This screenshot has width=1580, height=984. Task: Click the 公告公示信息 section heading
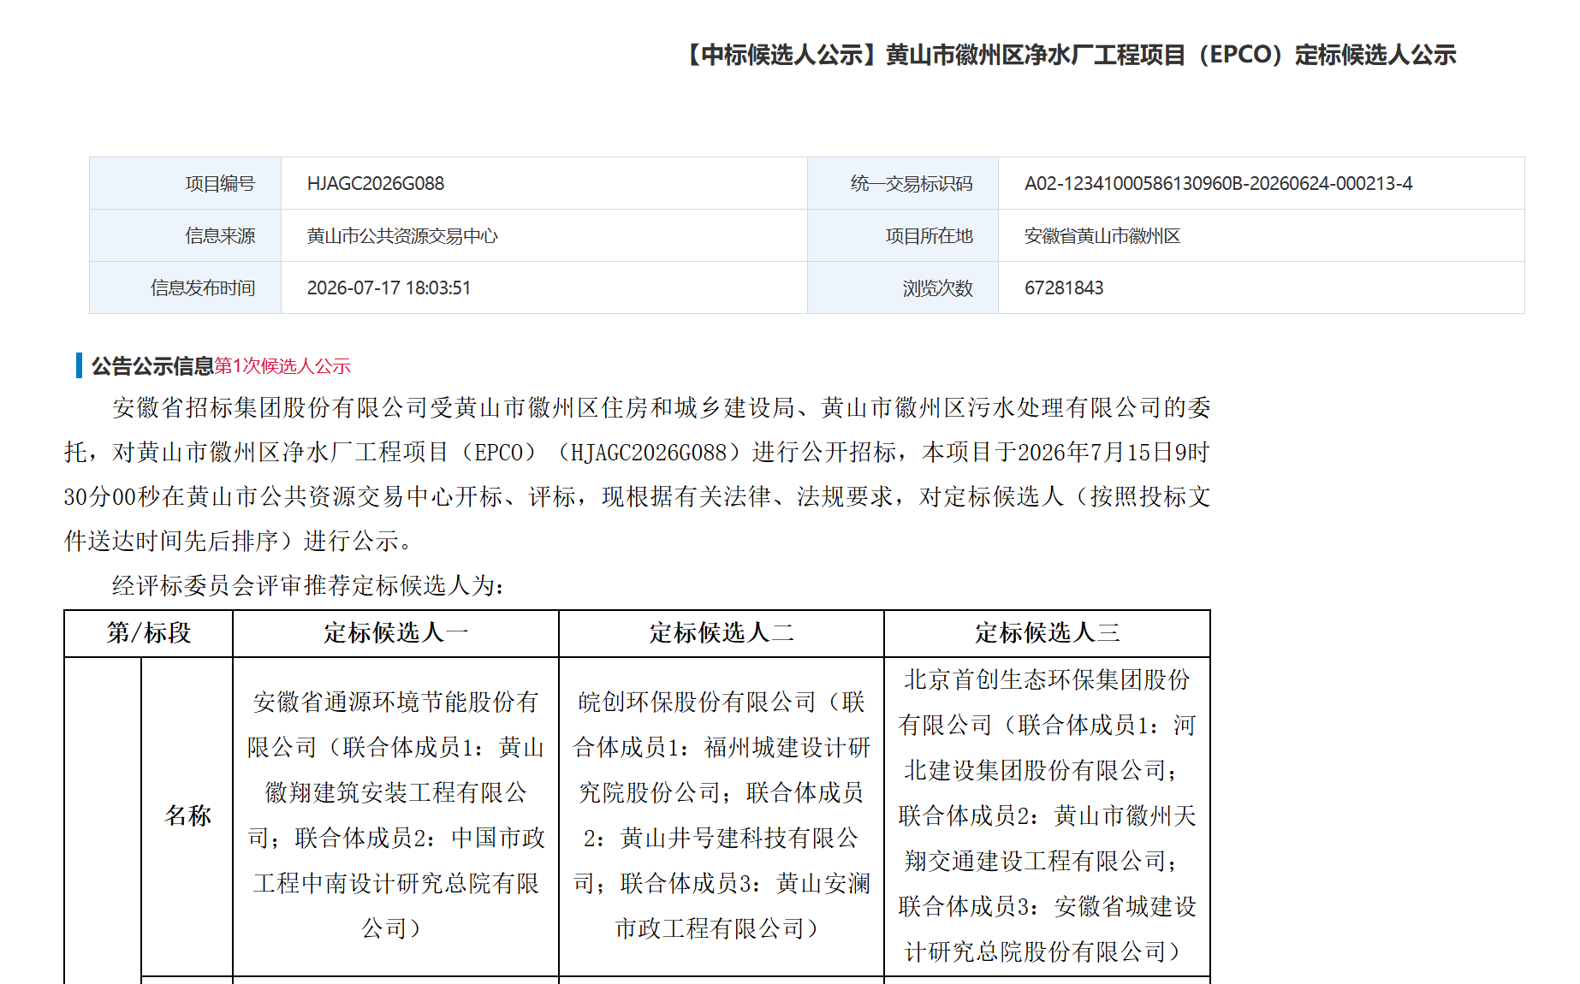coord(152,366)
